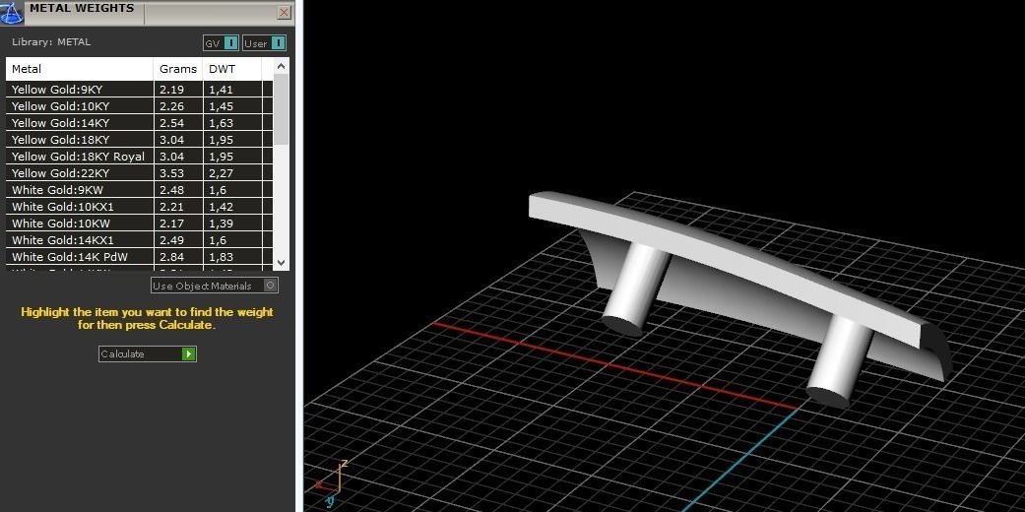Select the White Gold:14K PdW row

[x=139, y=257]
